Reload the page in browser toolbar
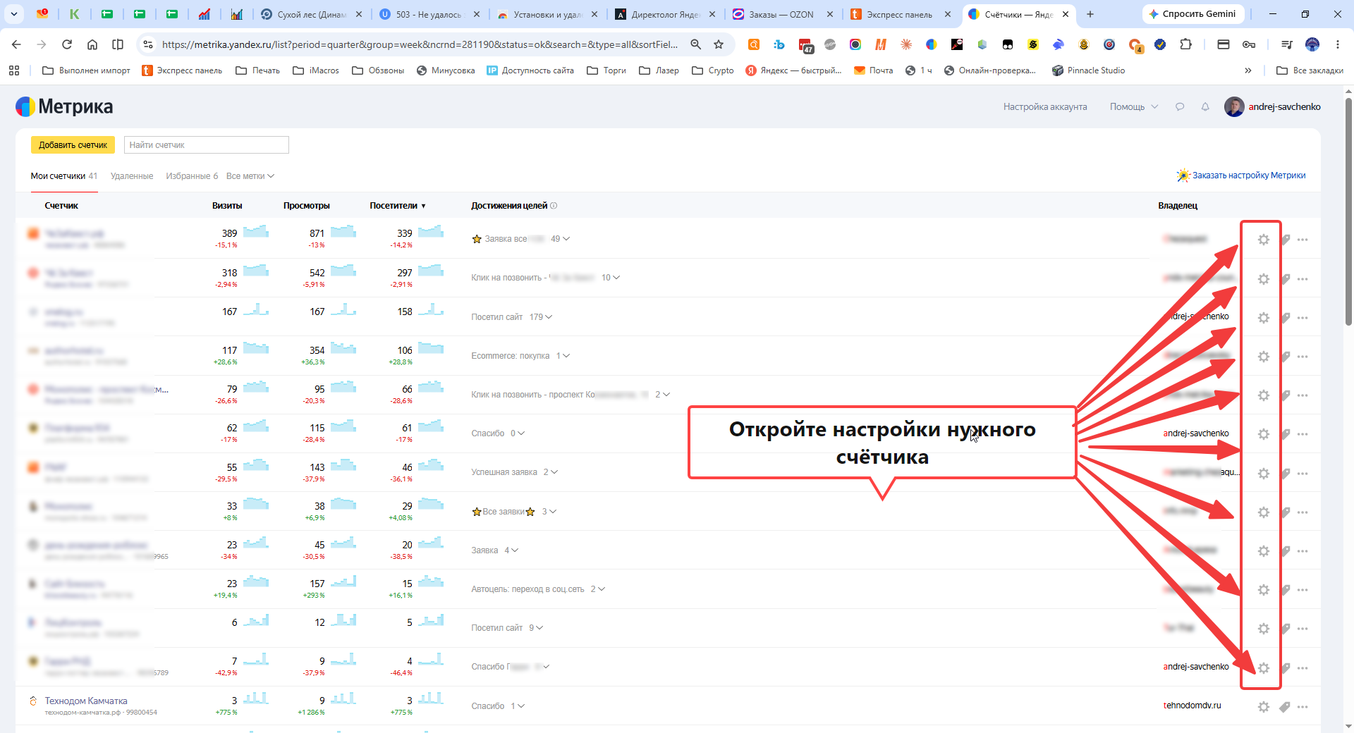 [67, 44]
